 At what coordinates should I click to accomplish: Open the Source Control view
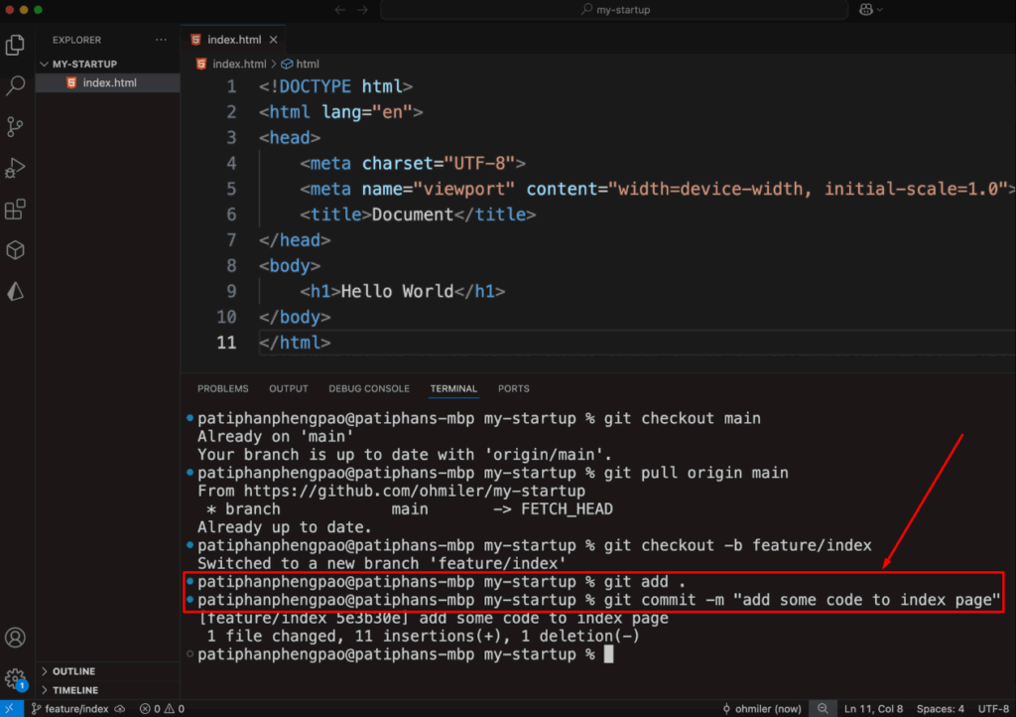click(x=15, y=127)
